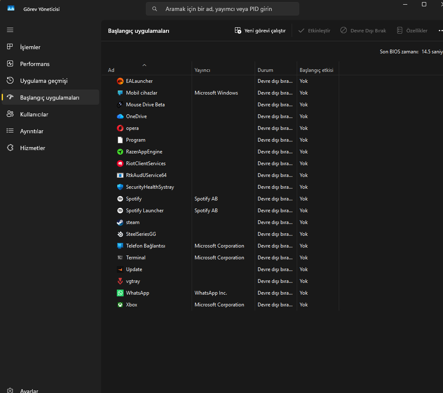Click WhatsApp Inc. publisher cell
The width and height of the screenshot is (443, 393).
click(x=211, y=293)
